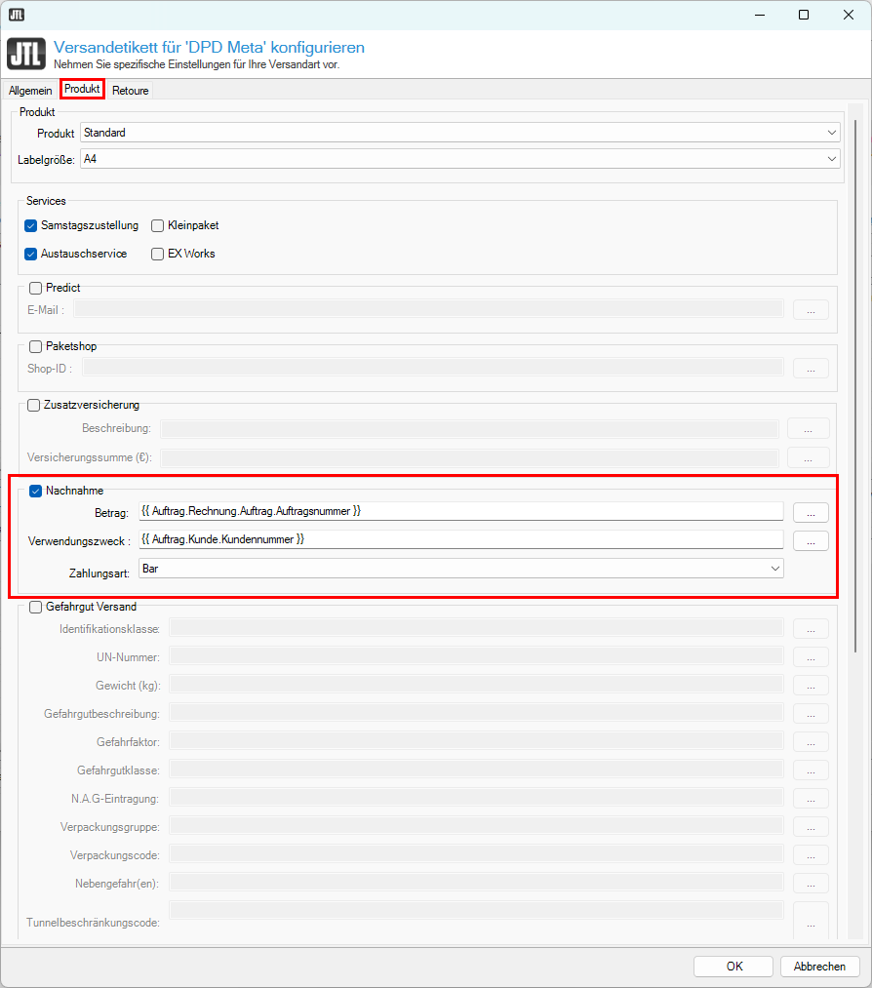Image resolution: width=872 pixels, height=988 pixels.
Task: Switch to the Allgemein tab
Action: (30, 90)
